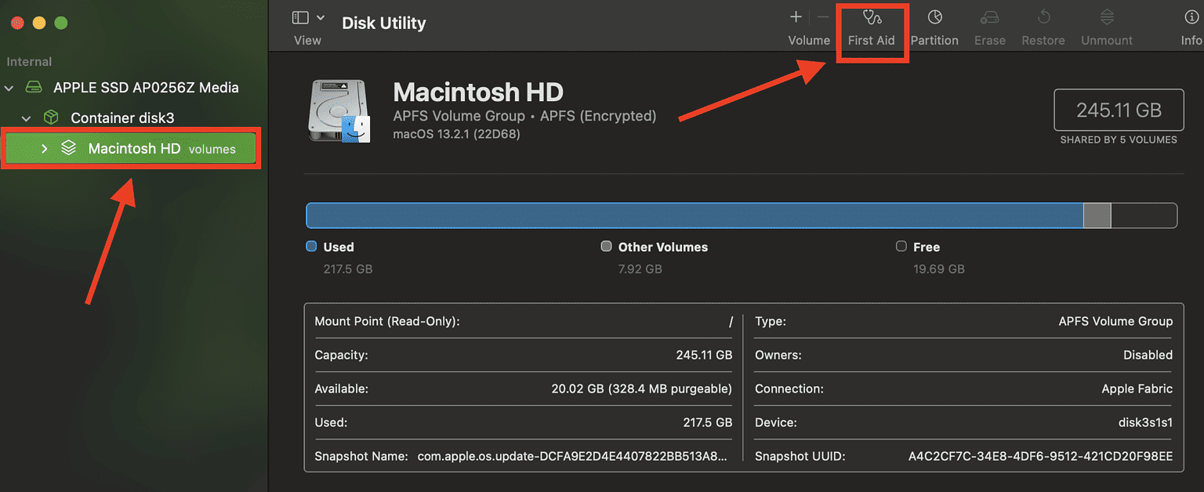Open the View dropdown chevron
1204x492 pixels.
(320, 17)
